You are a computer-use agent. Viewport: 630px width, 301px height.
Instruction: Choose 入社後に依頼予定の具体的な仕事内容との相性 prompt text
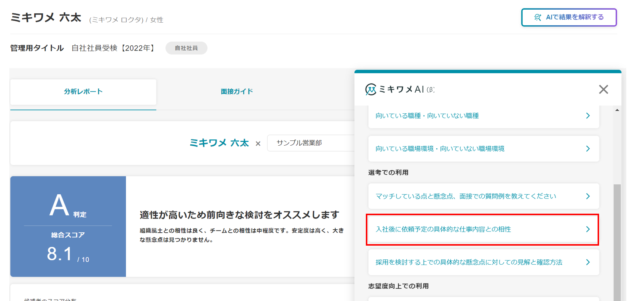(443, 229)
